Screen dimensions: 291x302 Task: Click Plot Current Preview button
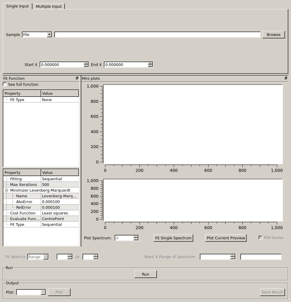[x=226, y=238]
